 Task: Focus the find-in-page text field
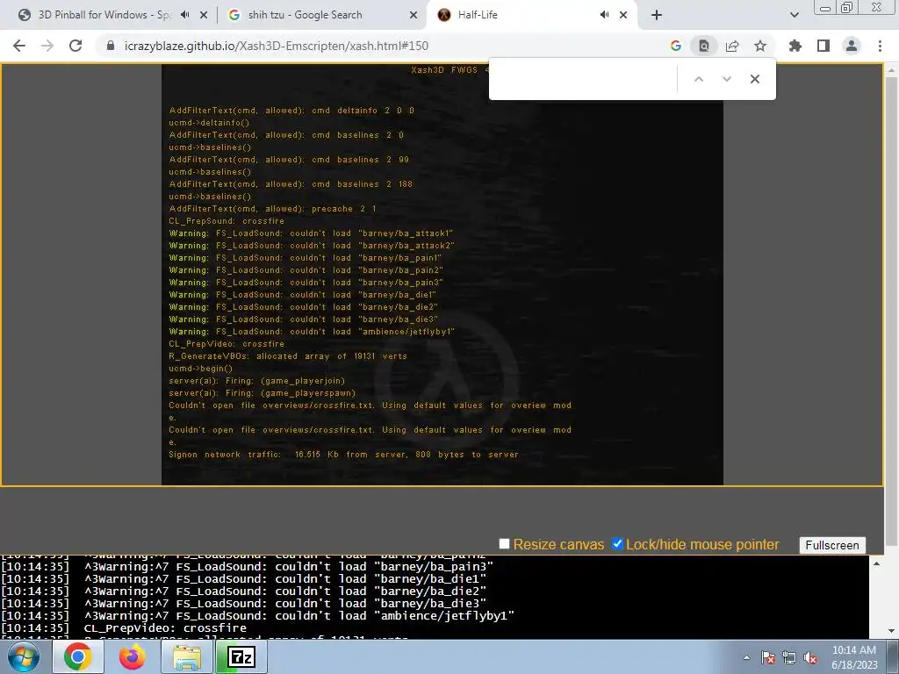coord(584,79)
